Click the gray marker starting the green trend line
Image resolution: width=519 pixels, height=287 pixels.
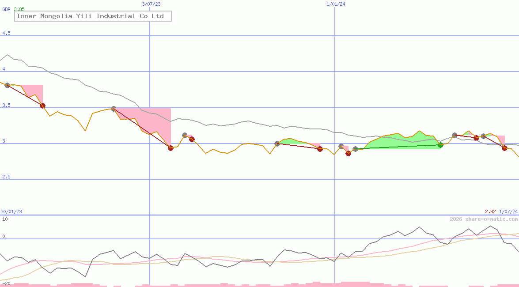tap(356, 149)
